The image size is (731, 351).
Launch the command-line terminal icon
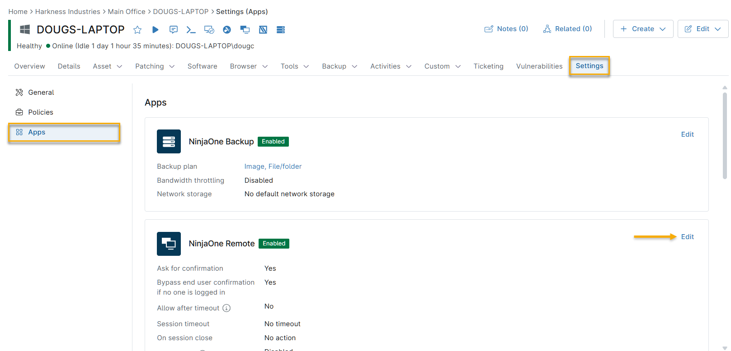pyautogui.click(x=191, y=30)
